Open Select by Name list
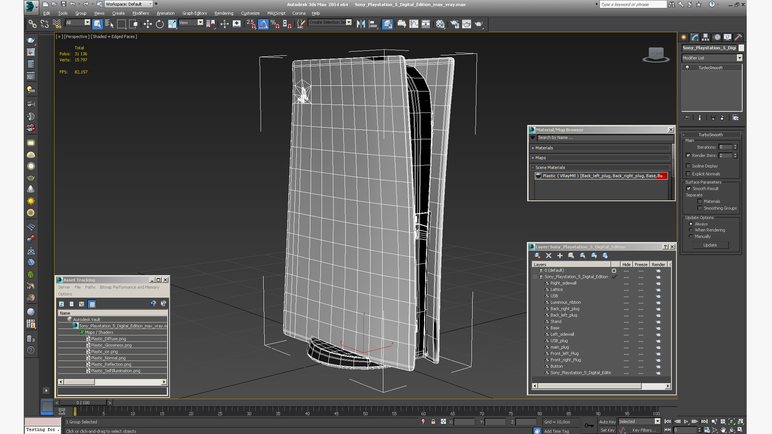The height and width of the screenshot is (434, 772). tap(109, 24)
